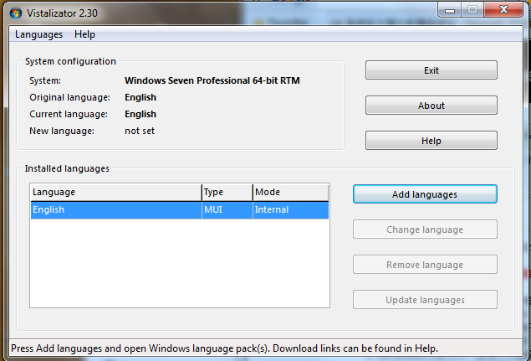531x361 pixels.
Task: Minimize the Vistalizator window
Action: click(x=450, y=10)
